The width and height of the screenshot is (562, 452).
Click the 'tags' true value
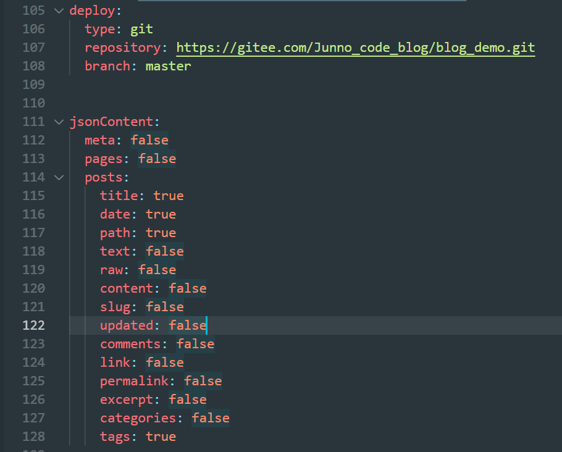[161, 437]
